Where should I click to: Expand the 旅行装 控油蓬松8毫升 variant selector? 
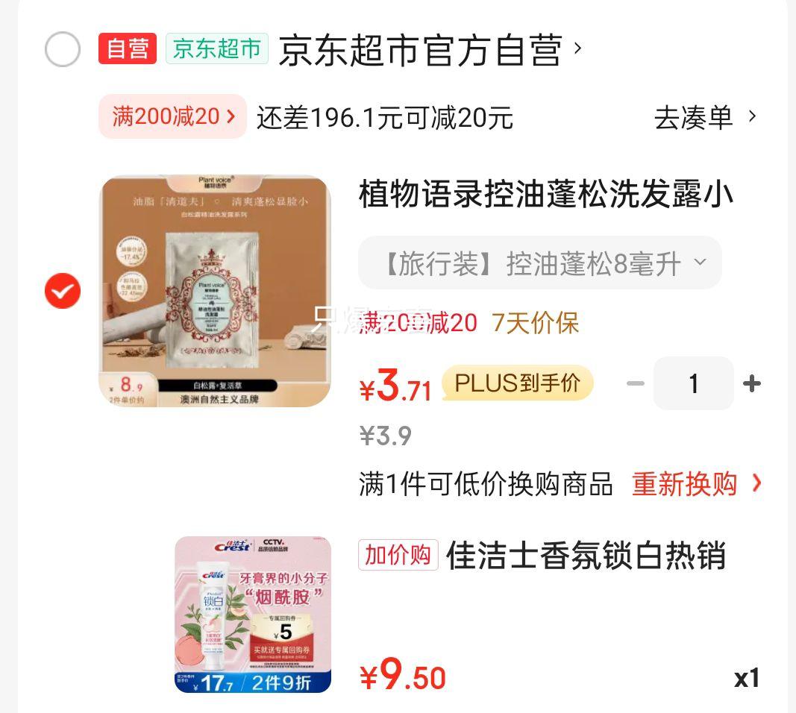pos(540,263)
